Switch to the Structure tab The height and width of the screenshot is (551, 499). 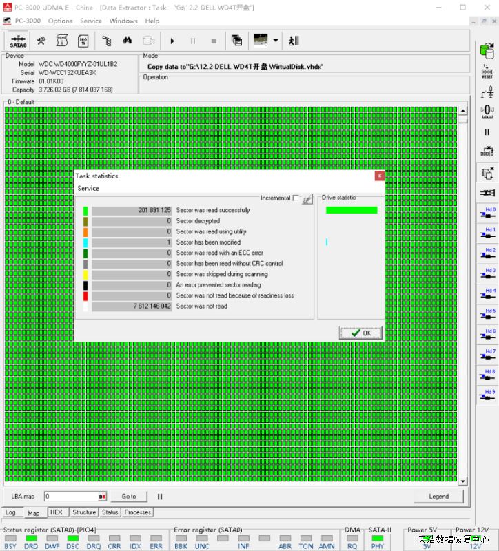coord(84,512)
